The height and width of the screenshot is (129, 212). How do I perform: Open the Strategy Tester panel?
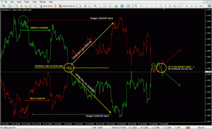(x=35, y=6)
